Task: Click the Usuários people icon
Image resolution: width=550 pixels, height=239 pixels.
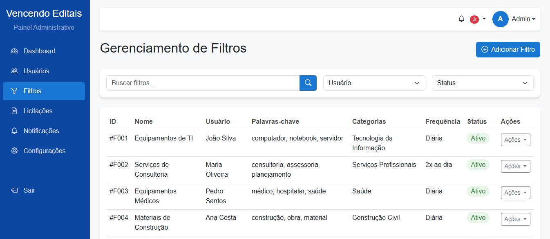Action: point(13,71)
